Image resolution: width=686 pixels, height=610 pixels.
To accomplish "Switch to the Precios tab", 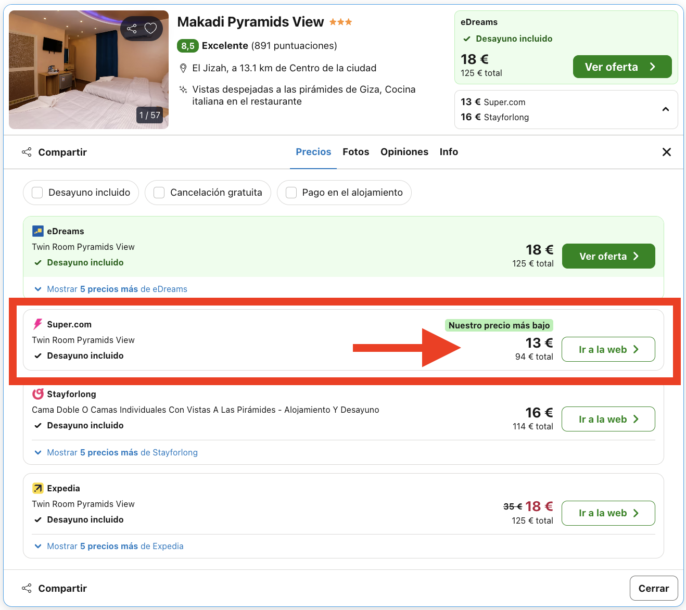I will 313,152.
